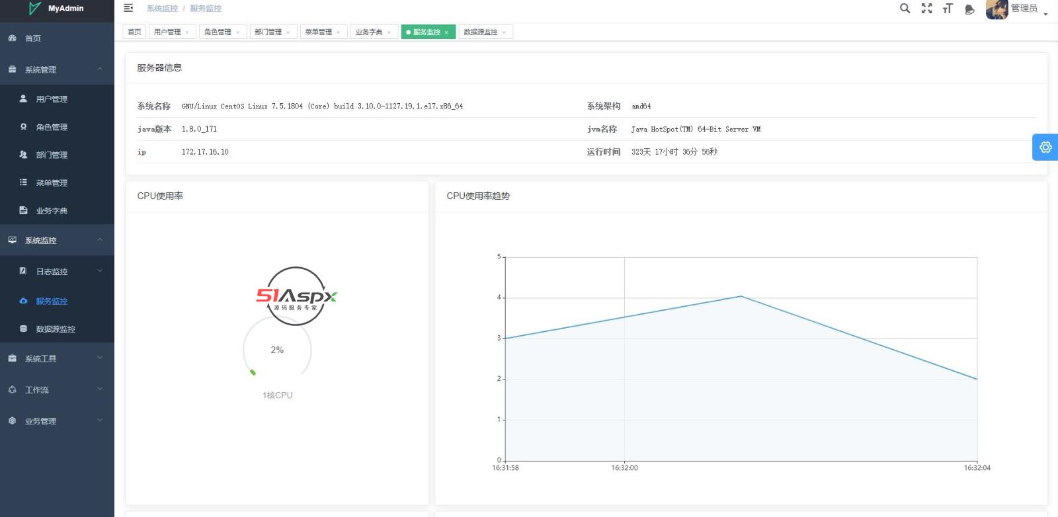This screenshot has height=517, width=1058.
Task: Toggle fullscreen mode icon
Action: (x=926, y=9)
